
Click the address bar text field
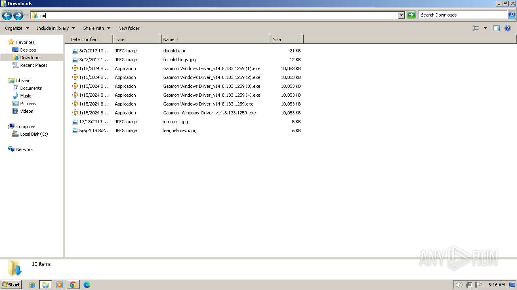pos(218,15)
